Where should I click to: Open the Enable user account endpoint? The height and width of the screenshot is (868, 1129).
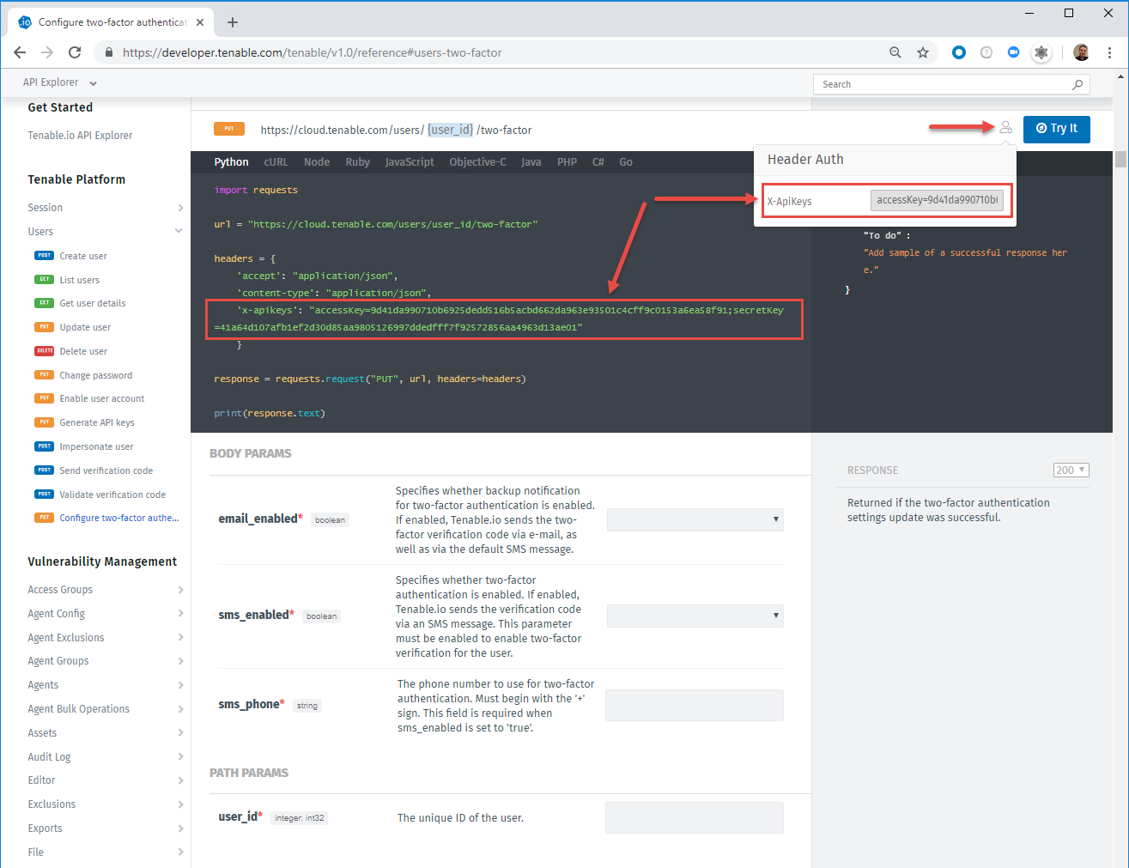101,398
